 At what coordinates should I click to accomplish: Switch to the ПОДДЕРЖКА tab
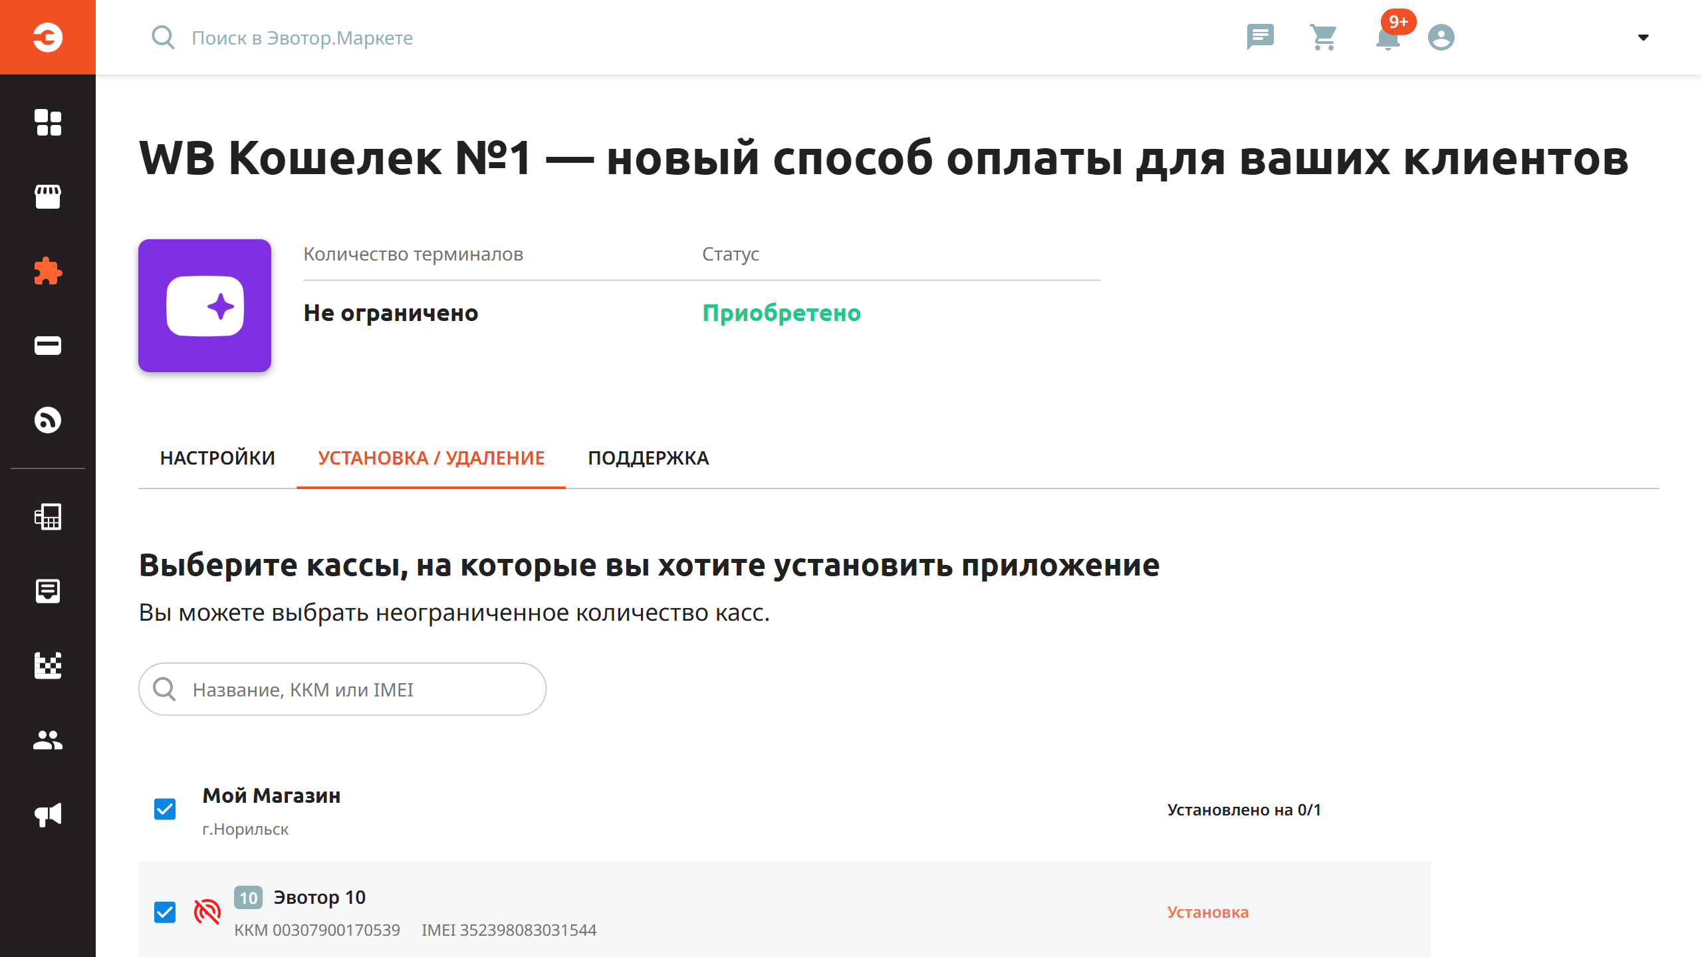648,458
